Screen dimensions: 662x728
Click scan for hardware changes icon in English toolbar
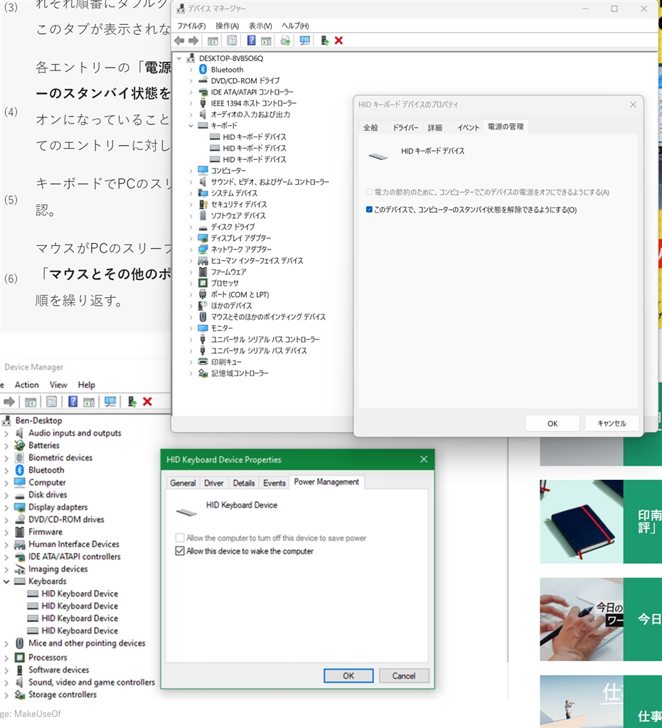click(110, 402)
